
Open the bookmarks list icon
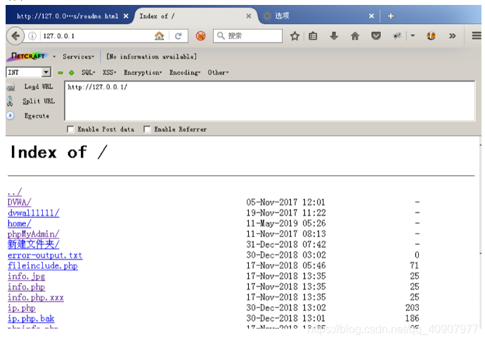pyautogui.click(x=313, y=36)
